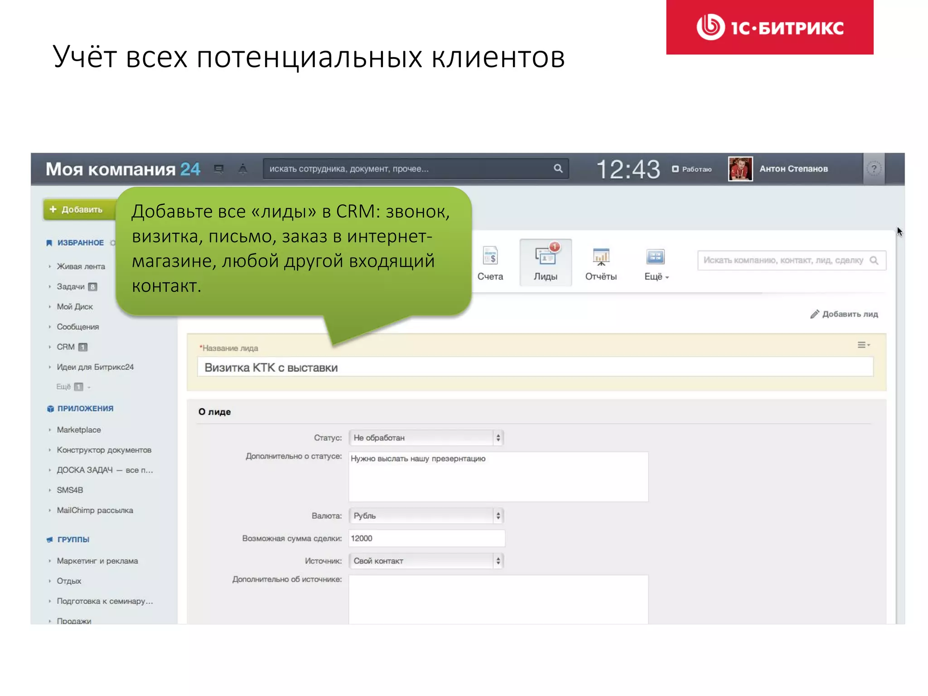
Task: Click the magnifier in the top search bar
Action: 558,169
